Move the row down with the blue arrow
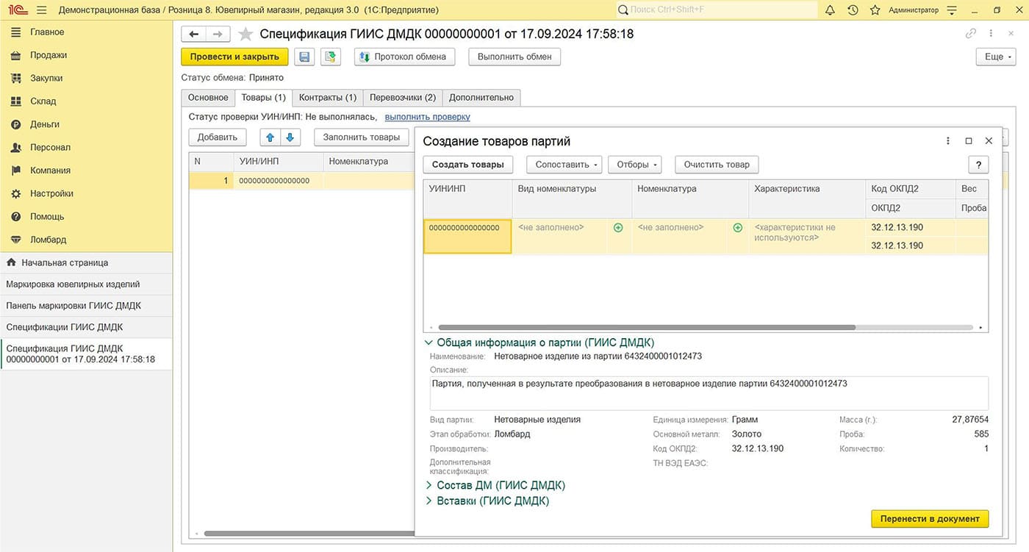 290,137
